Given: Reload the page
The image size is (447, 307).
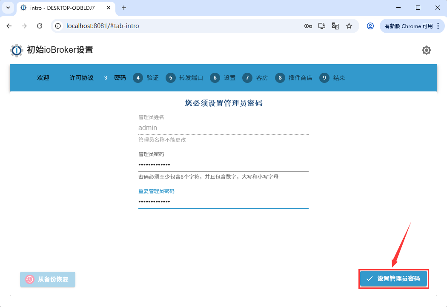Looking at the screenshot, I should point(40,26).
